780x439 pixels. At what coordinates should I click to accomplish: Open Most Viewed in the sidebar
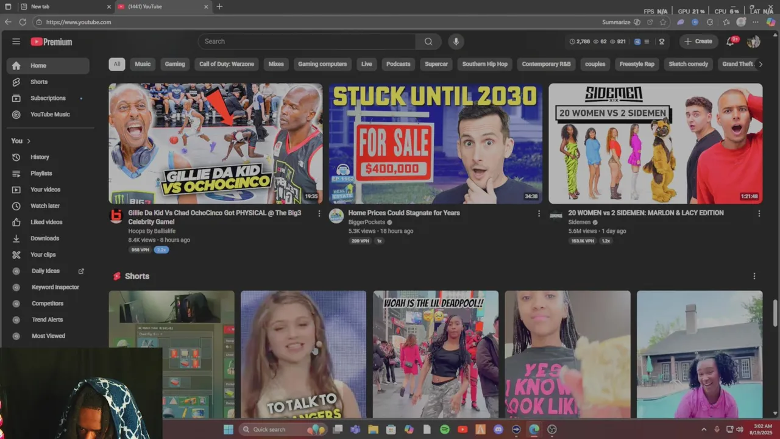(x=48, y=336)
